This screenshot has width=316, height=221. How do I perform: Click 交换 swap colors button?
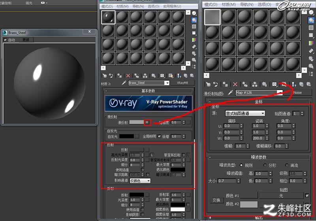(x=216, y=200)
